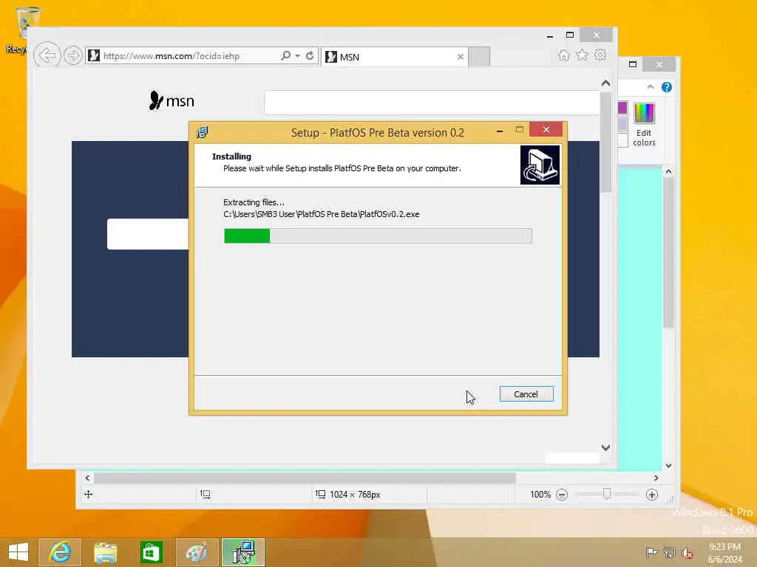Click the cursor position icon in Paint status bar
The image size is (757, 567).
(x=89, y=494)
